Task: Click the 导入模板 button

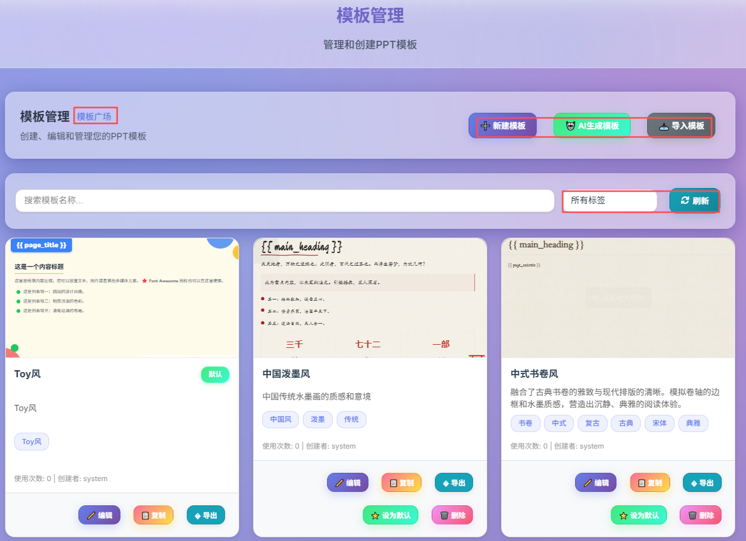Action: [681, 126]
